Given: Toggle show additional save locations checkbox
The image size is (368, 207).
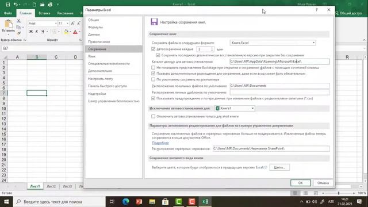Looking at the screenshot, I should click(x=154, y=74).
